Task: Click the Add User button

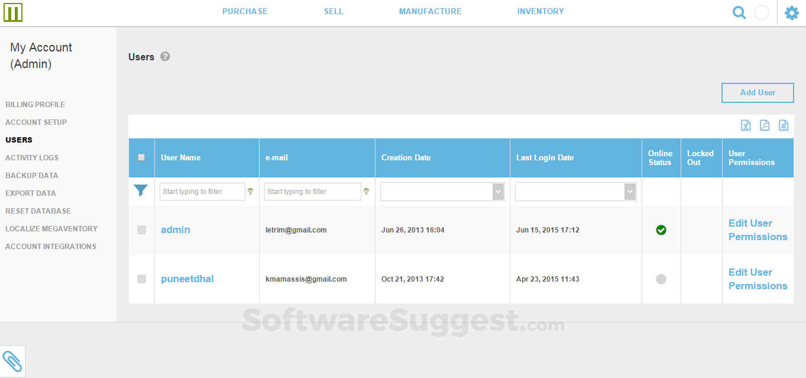Action: pos(758,93)
